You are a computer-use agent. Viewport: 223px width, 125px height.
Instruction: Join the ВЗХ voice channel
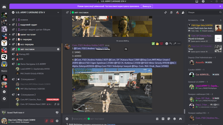pos(36,59)
